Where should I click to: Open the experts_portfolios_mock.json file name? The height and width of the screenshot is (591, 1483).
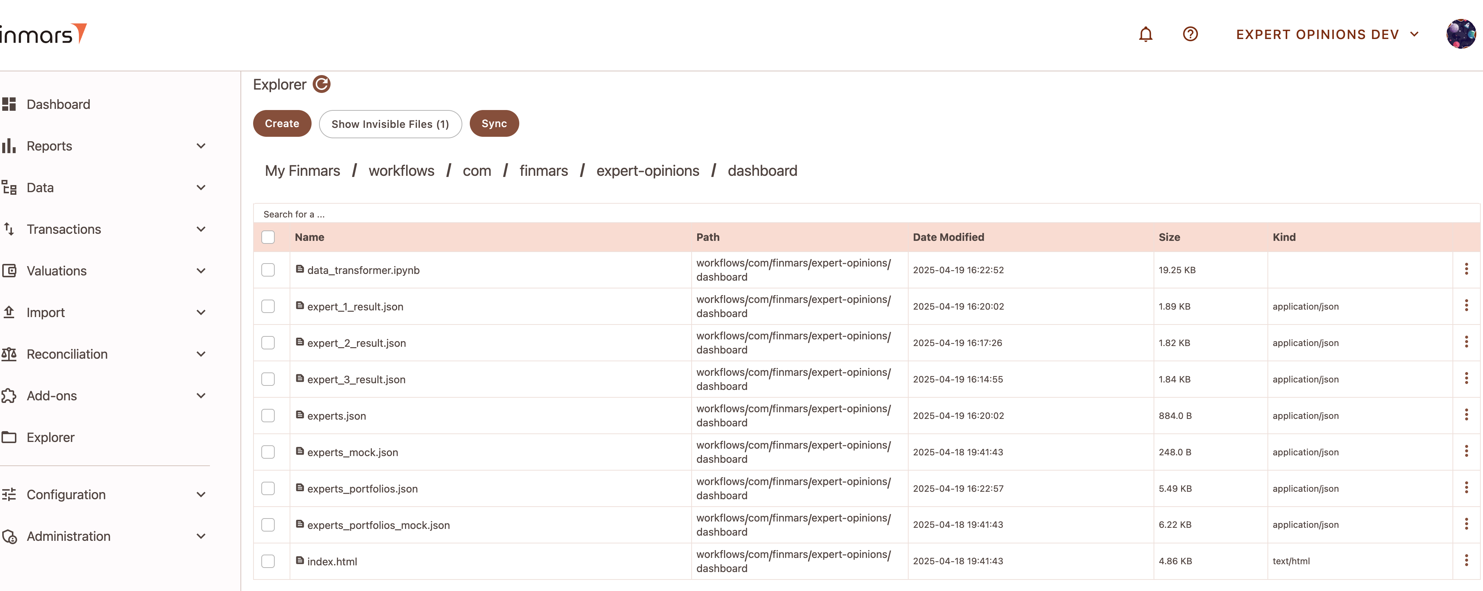378,525
